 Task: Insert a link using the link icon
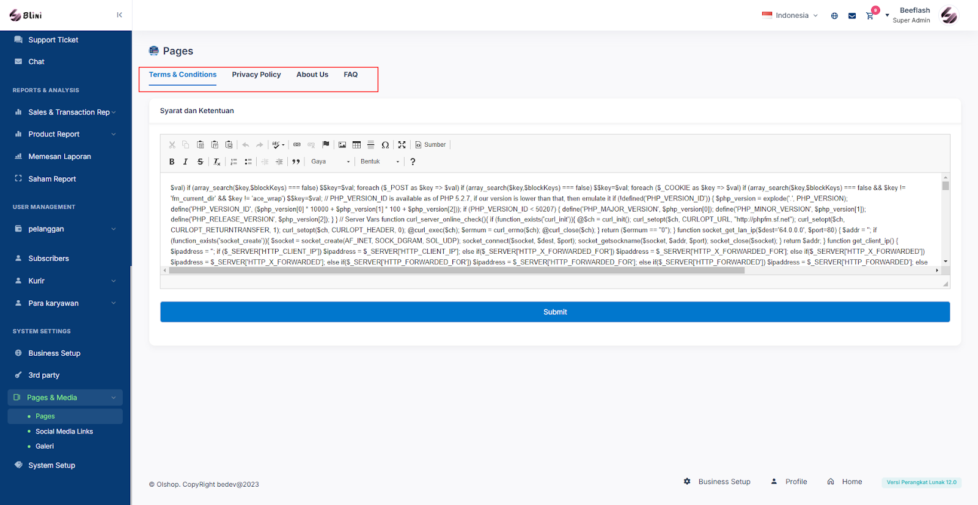pos(297,145)
